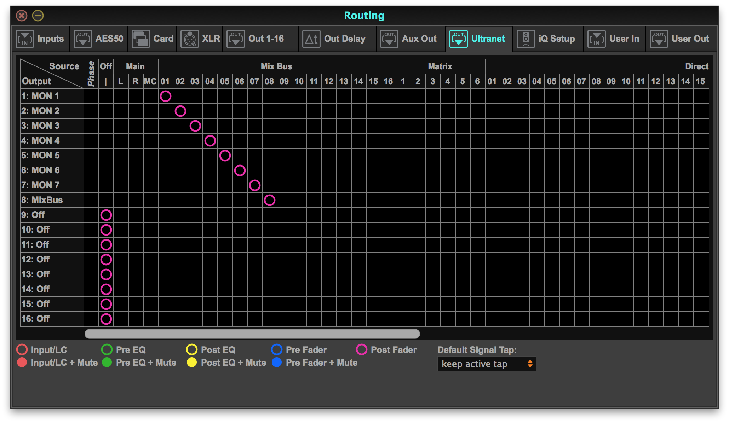729x423 pixels.
Task: Click the Aux Out output icon
Action: click(389, 39)
